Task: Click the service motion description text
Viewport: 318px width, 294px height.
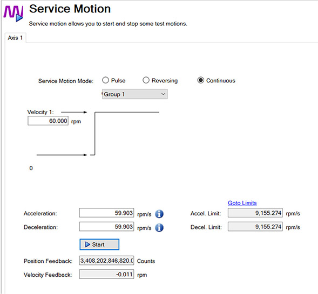Action: pyautogui.click(x=108, y=24)
